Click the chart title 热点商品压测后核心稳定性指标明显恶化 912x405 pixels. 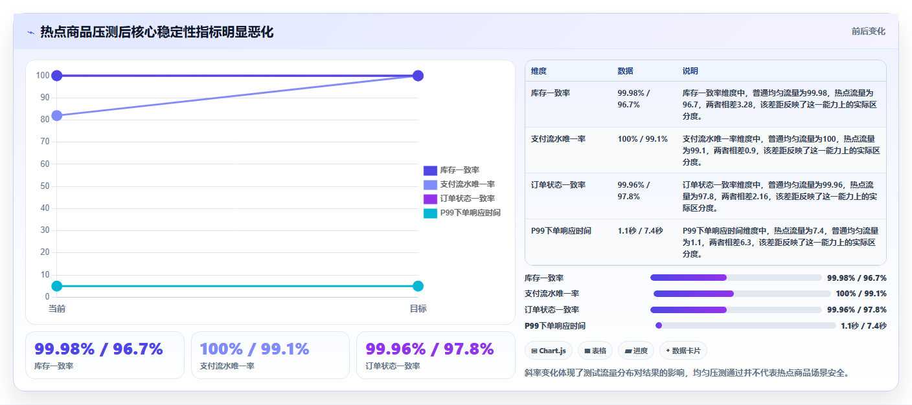click(x=157, y=32)
